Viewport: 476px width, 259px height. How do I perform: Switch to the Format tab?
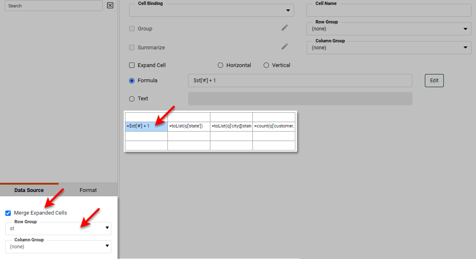pos(88,190)
